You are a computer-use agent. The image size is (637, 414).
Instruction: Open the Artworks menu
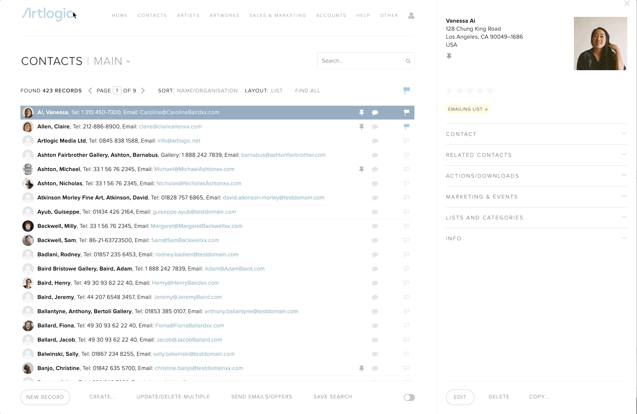pos(224,16)
